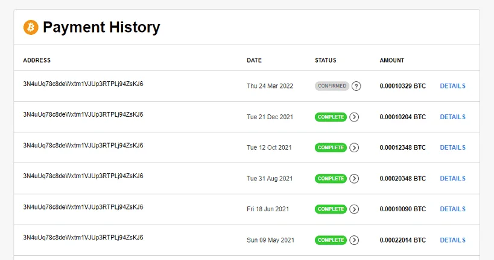
Task: Click the DATE column header
Action: pyautogui.click(x=255, y=60)
